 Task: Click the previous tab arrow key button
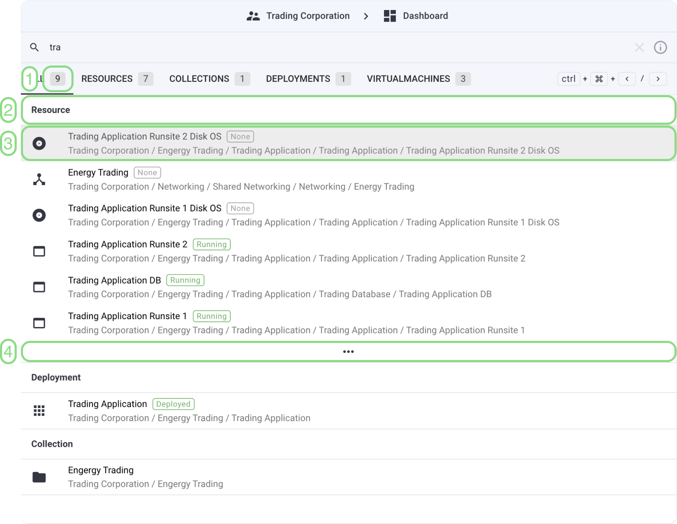tap(626, 79)
